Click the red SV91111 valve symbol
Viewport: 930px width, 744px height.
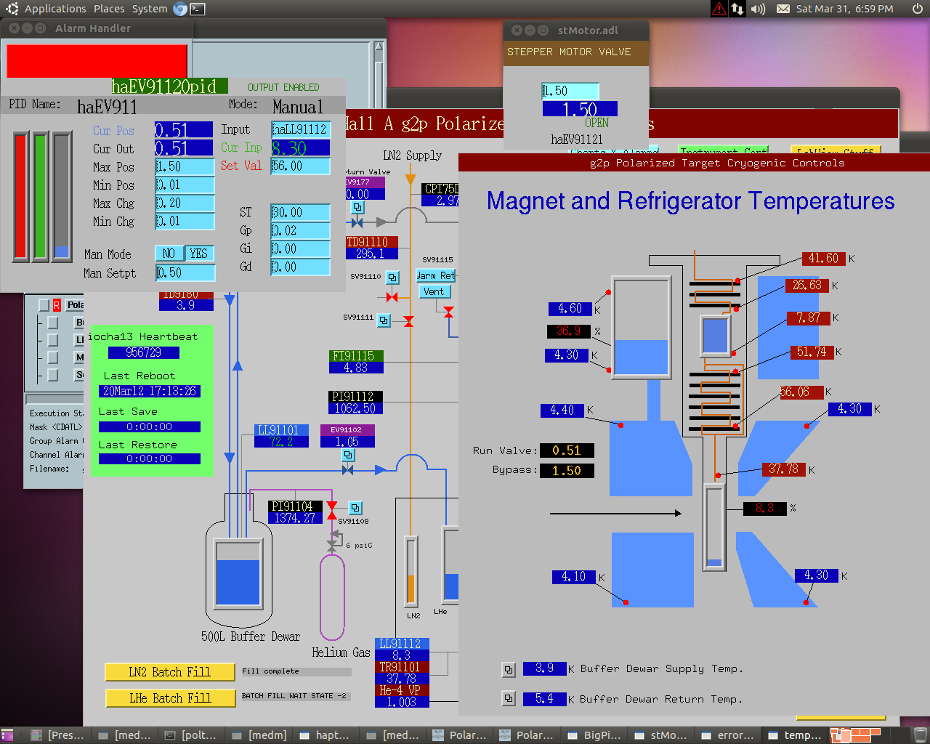click(x=409, y=321)
